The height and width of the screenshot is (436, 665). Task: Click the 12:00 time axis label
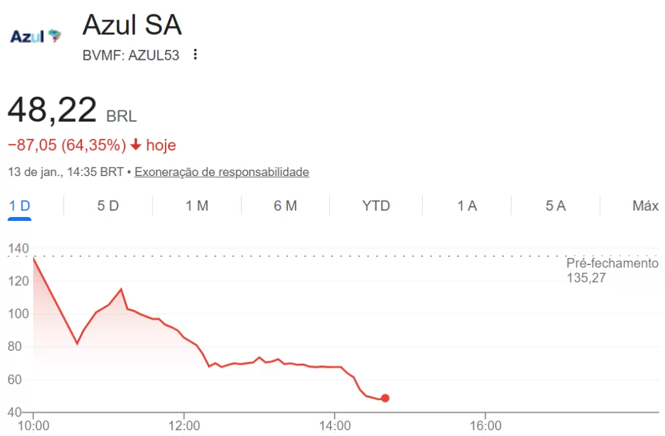(184, 426)
